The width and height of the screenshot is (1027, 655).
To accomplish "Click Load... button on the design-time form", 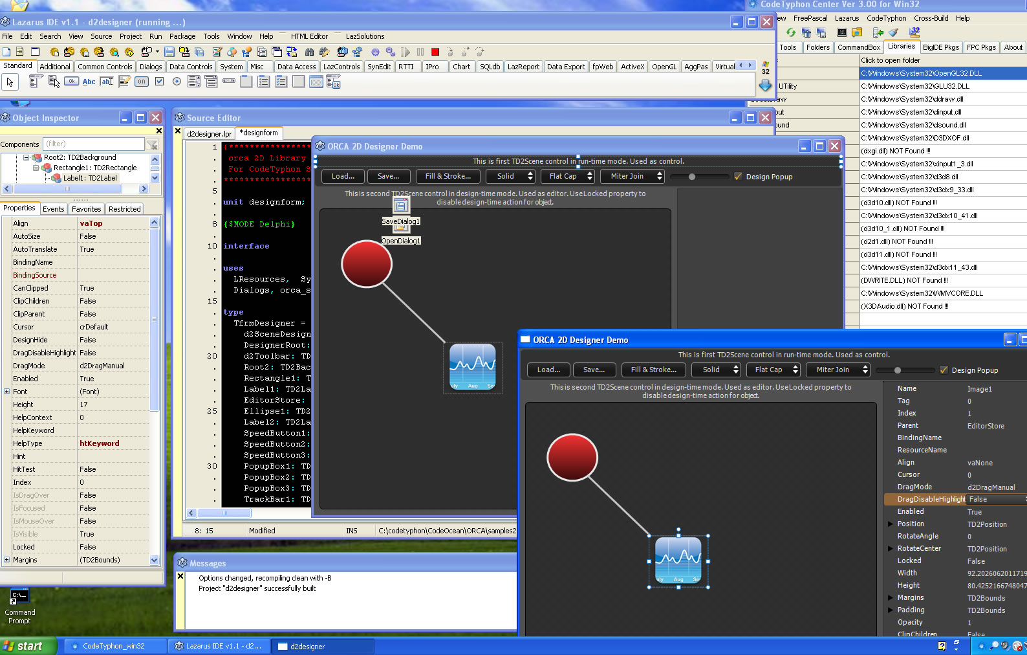I will [x=343, y=176].
